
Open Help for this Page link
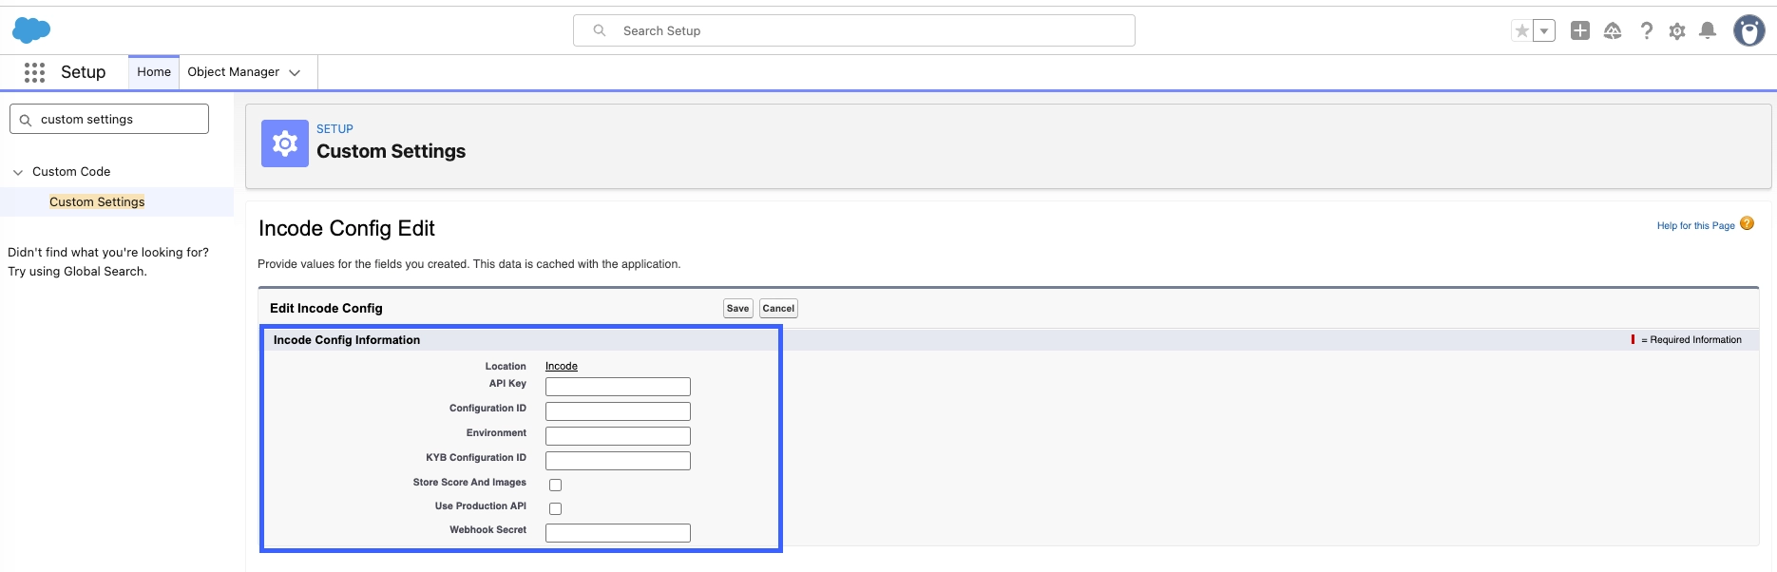[x=1696, y=226]
